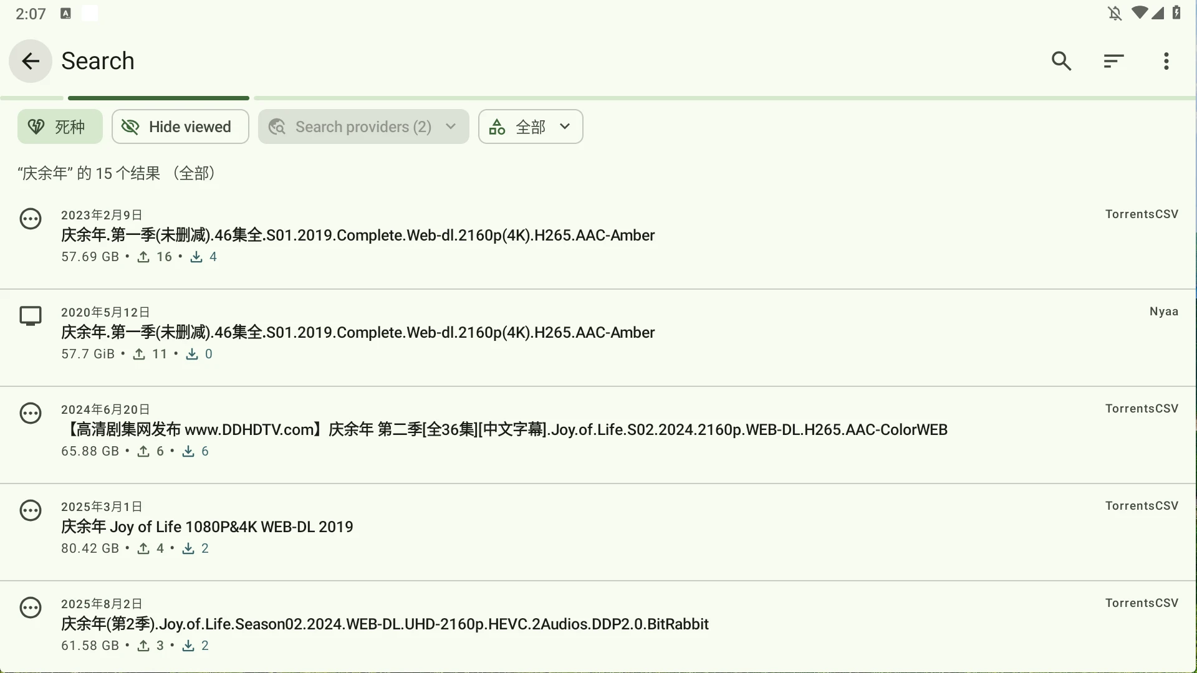This screenshot has height=673, width=1197.
Task: Expand the Search providers (2) dropdown
Action: [x=363, y=126]
